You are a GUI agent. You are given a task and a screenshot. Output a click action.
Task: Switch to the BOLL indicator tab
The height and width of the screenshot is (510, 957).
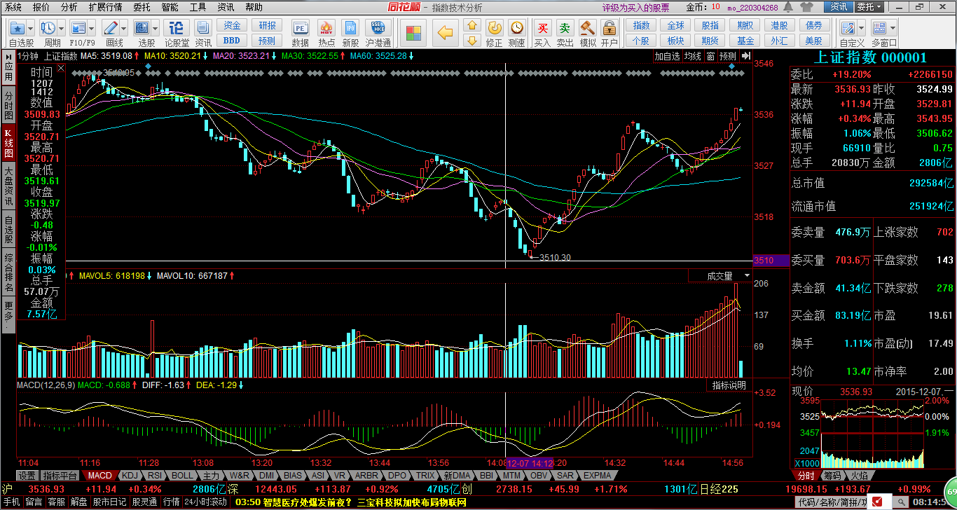point(182,475)
